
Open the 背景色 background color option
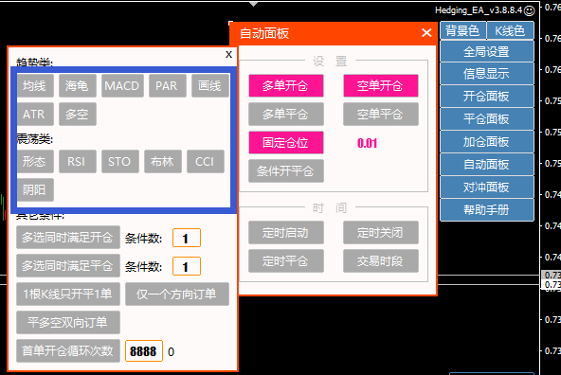(463, 30)
